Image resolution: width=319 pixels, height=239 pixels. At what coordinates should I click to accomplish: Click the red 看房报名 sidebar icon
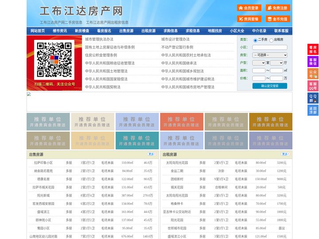[313, 50]
